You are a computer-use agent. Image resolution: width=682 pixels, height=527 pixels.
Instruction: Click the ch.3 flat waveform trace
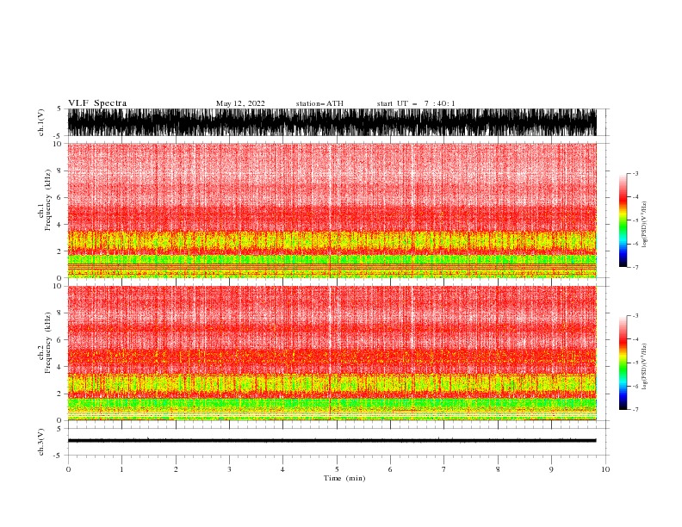332,441
